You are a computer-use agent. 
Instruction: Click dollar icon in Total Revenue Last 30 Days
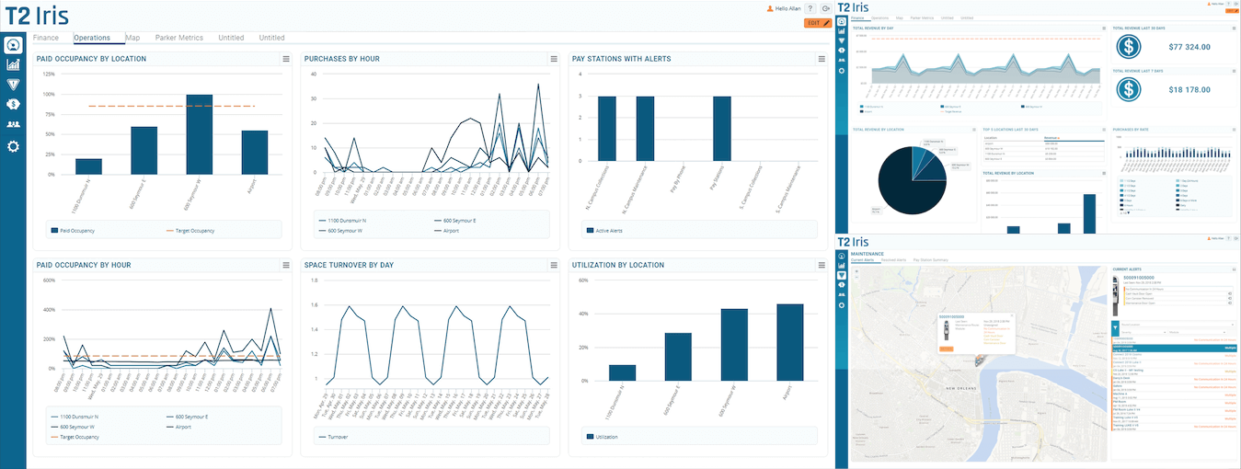click(1129, 46)
